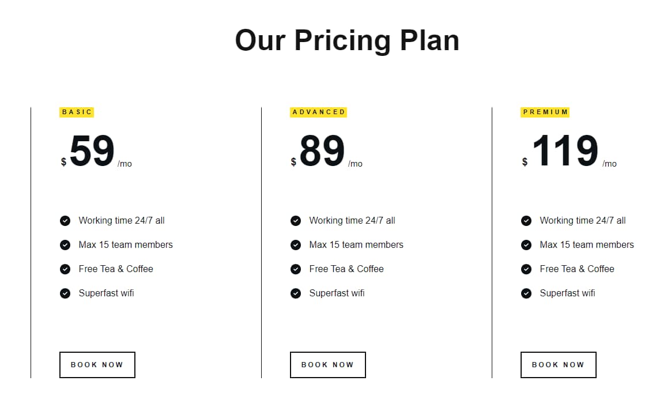671x407 pixels.
Task: Click the yellow ADVANCED label badge
Action: point(318,112)
